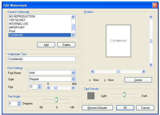Open the Style dropdown
Viewport: 160px width, 115px height.
pos(73,79)
